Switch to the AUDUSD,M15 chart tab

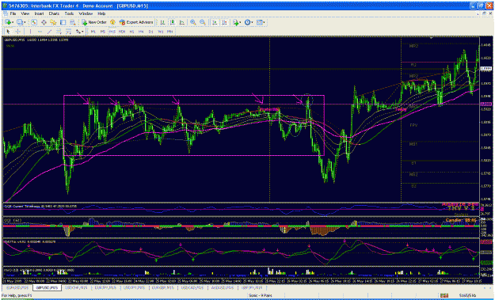click(x=222, y=287)
